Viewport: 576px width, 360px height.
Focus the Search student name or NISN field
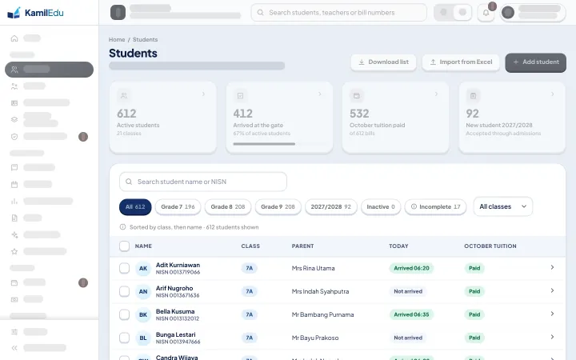[202, 182]
